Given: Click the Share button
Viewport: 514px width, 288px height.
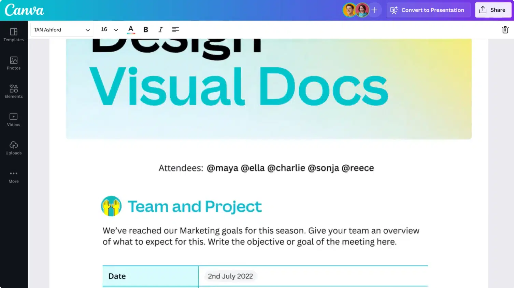Looking at the screenshot, I should pyautogui.click(x=493, y=10).
